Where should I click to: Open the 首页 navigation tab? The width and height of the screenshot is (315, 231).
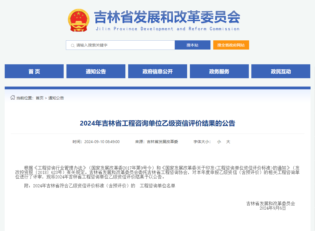(34, 72)
